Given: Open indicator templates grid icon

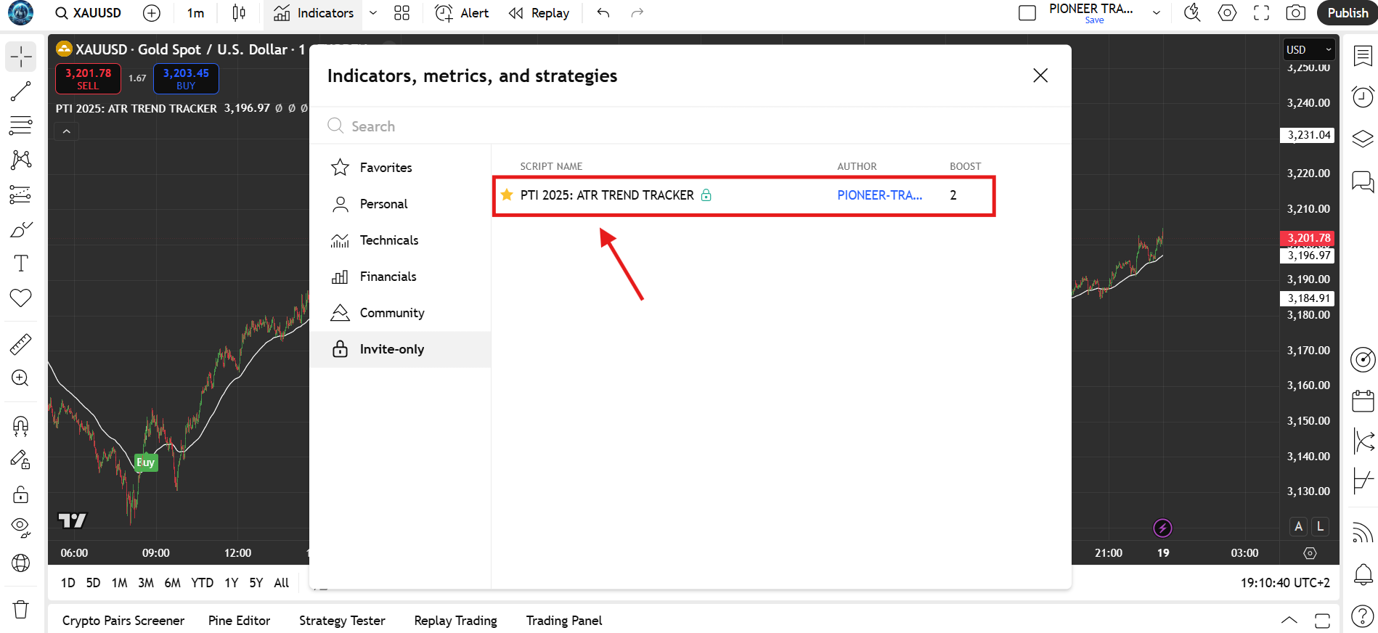Looking at the screenshot, I should 401,13.
